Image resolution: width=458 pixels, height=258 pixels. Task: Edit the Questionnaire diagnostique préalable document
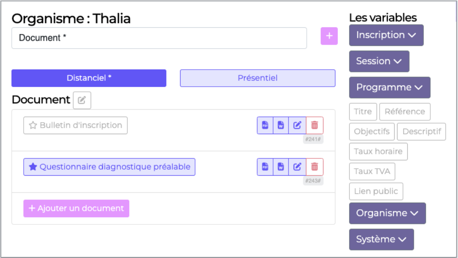tap(297, 167)
